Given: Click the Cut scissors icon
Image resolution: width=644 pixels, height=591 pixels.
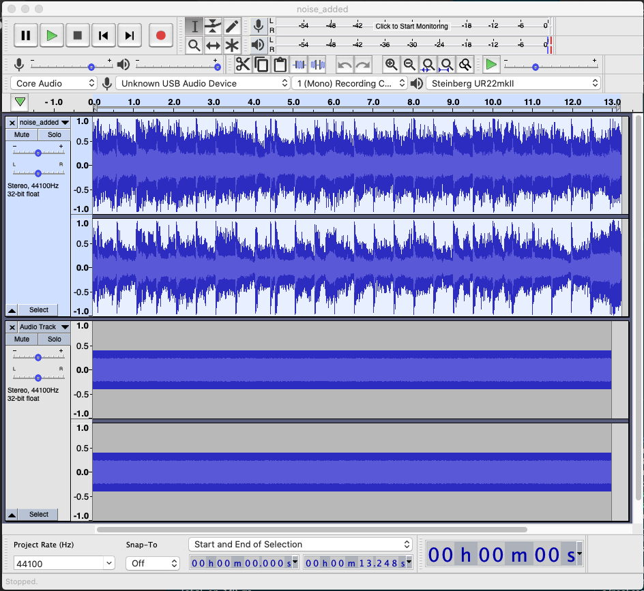Looking at the screenshot, I should (242, 65).
